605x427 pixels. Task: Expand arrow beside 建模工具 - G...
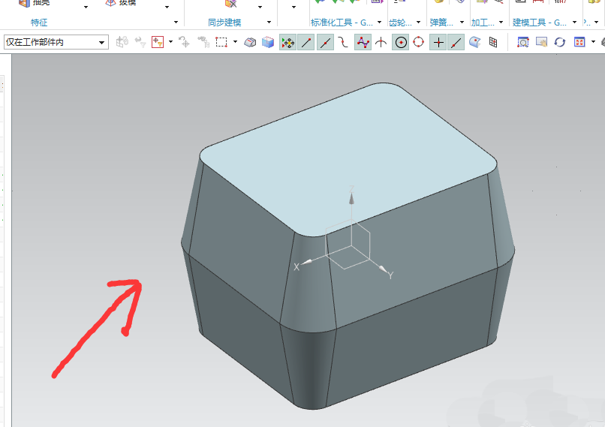pyautogui.click(x=574, y=23)
